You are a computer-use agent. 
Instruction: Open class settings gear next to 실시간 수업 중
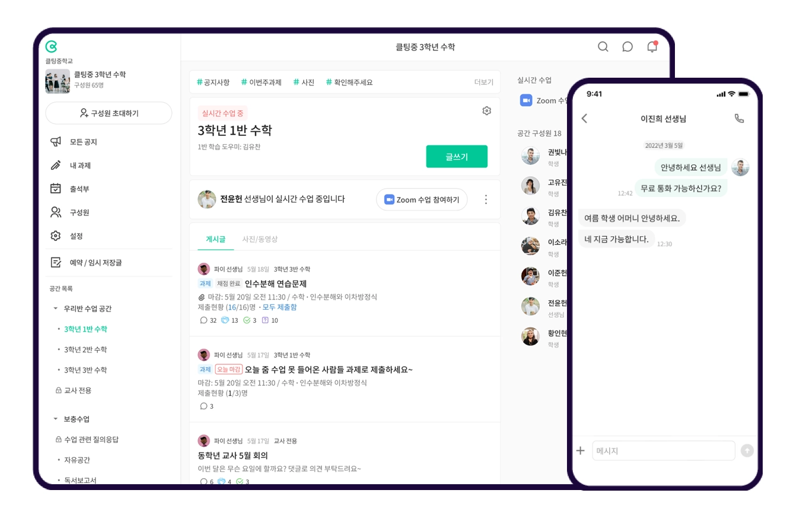pyautogui.click(x=487, y=111)
